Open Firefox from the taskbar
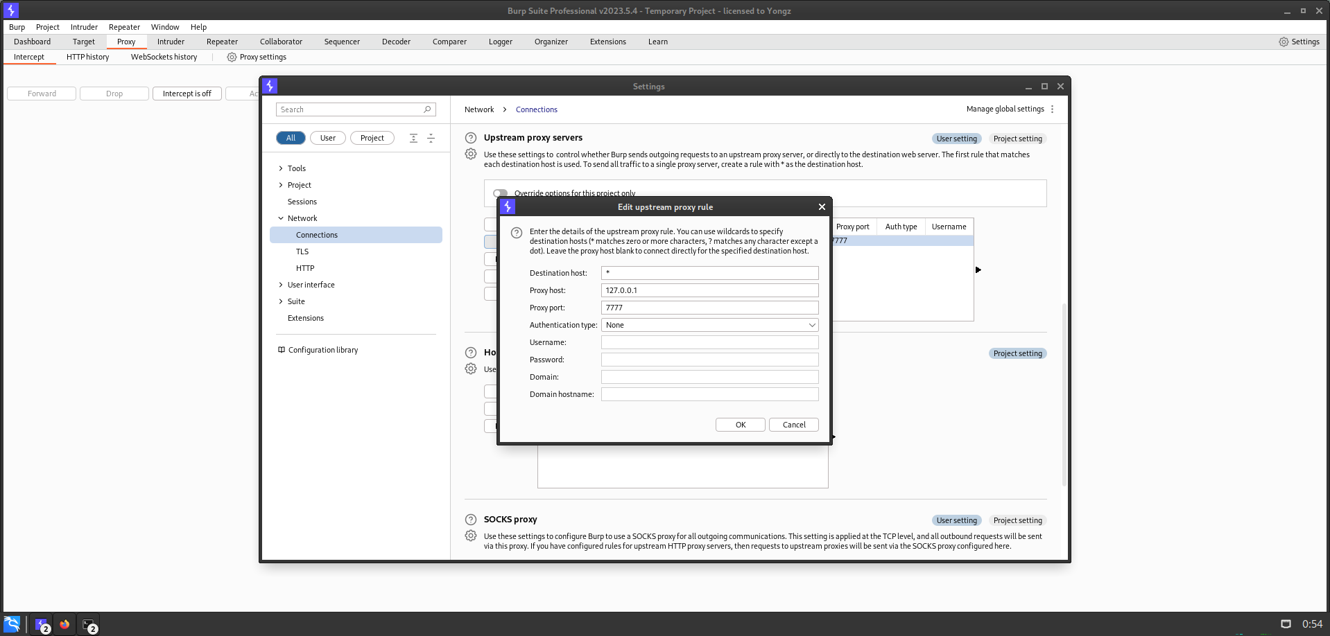 [64, 624]
